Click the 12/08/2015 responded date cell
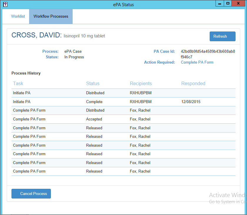Viewport: 247px width, 215px height. click(191, 102)
